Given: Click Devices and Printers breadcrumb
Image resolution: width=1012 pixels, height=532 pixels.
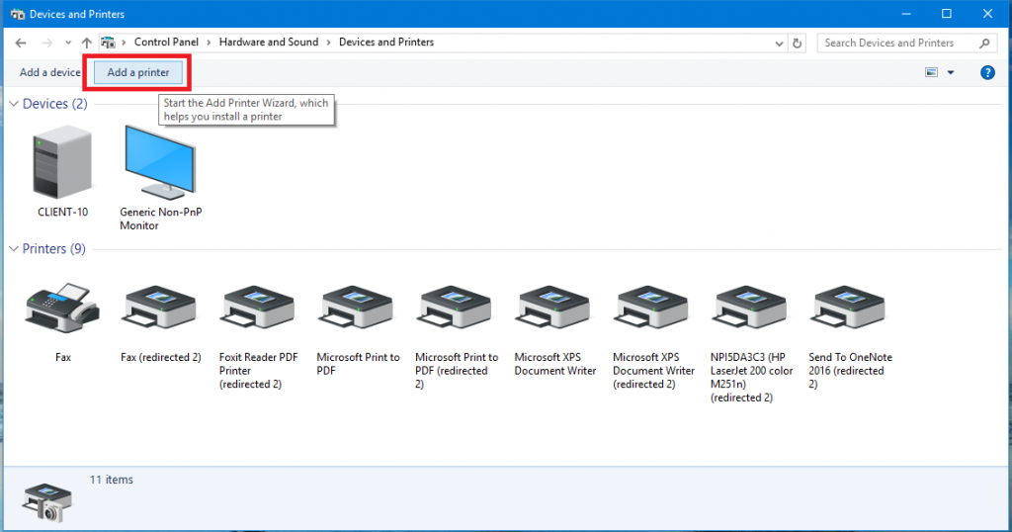Looking at the screenshot, I should pyautogui.click(x=386, y=42).
